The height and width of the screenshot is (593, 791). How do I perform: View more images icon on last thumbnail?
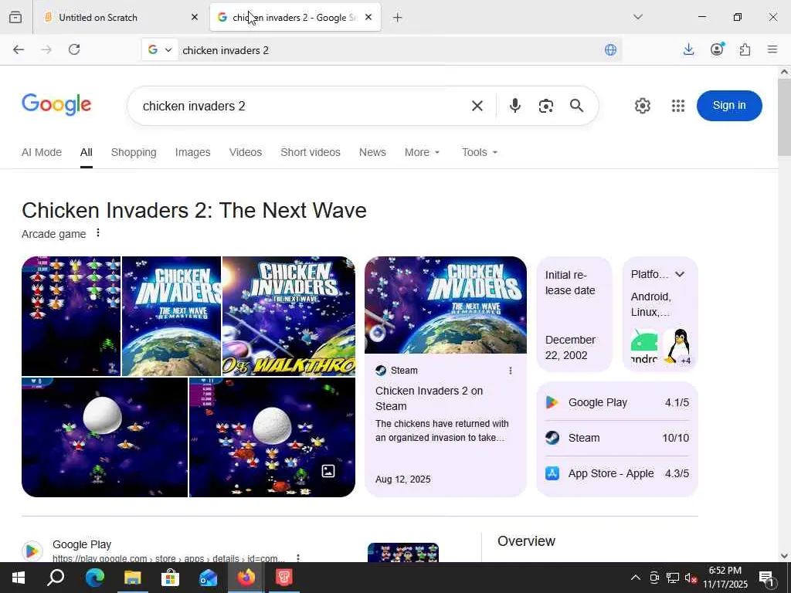328,471
